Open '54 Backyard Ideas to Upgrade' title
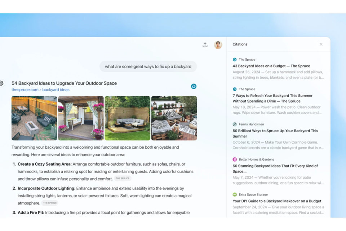 [x=64, y=83]
